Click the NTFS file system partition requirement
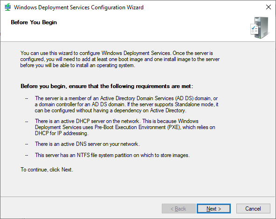The width and height of the screenshot is (276, 219). pyautogui.click(x=112, y=155)
